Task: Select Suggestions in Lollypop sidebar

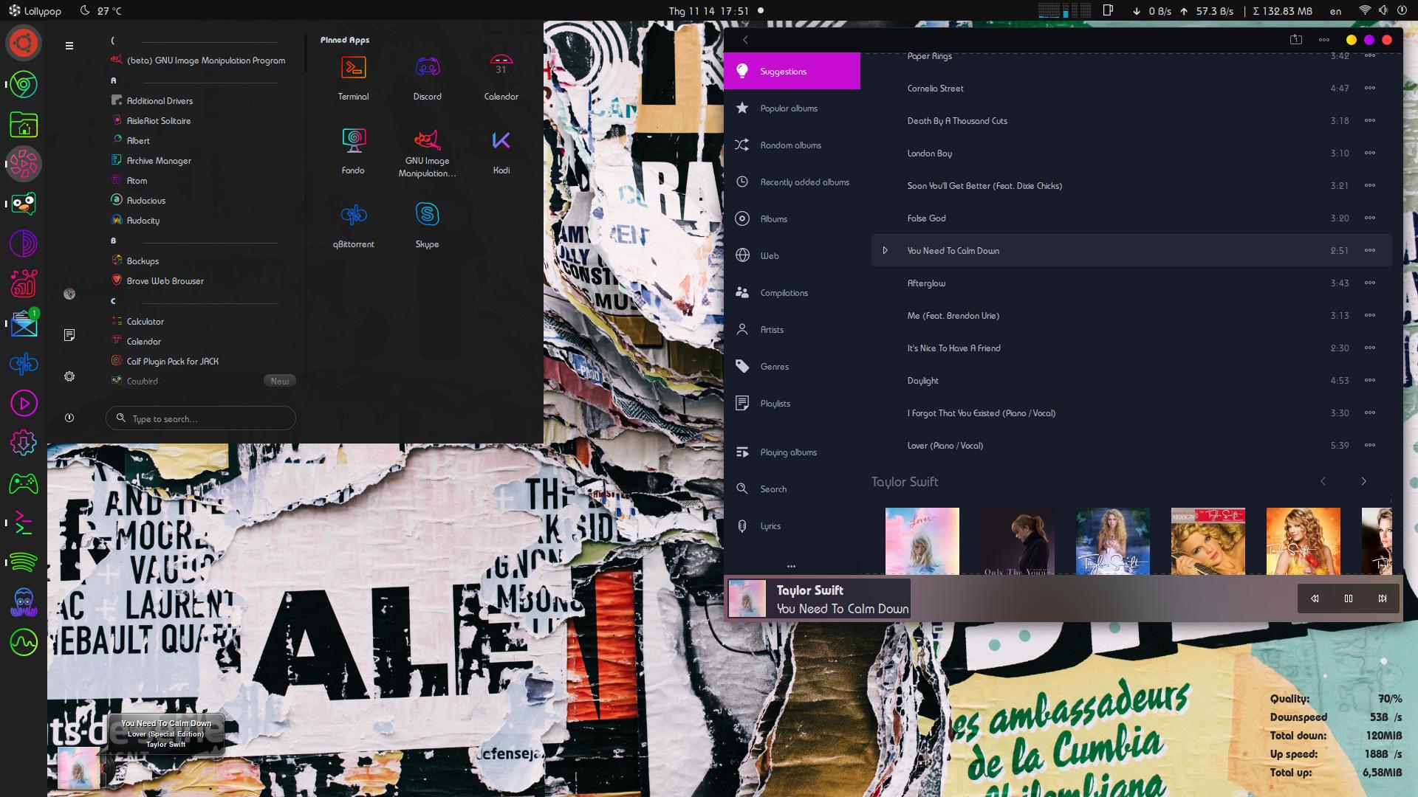Action: click(x=792, y=71)
